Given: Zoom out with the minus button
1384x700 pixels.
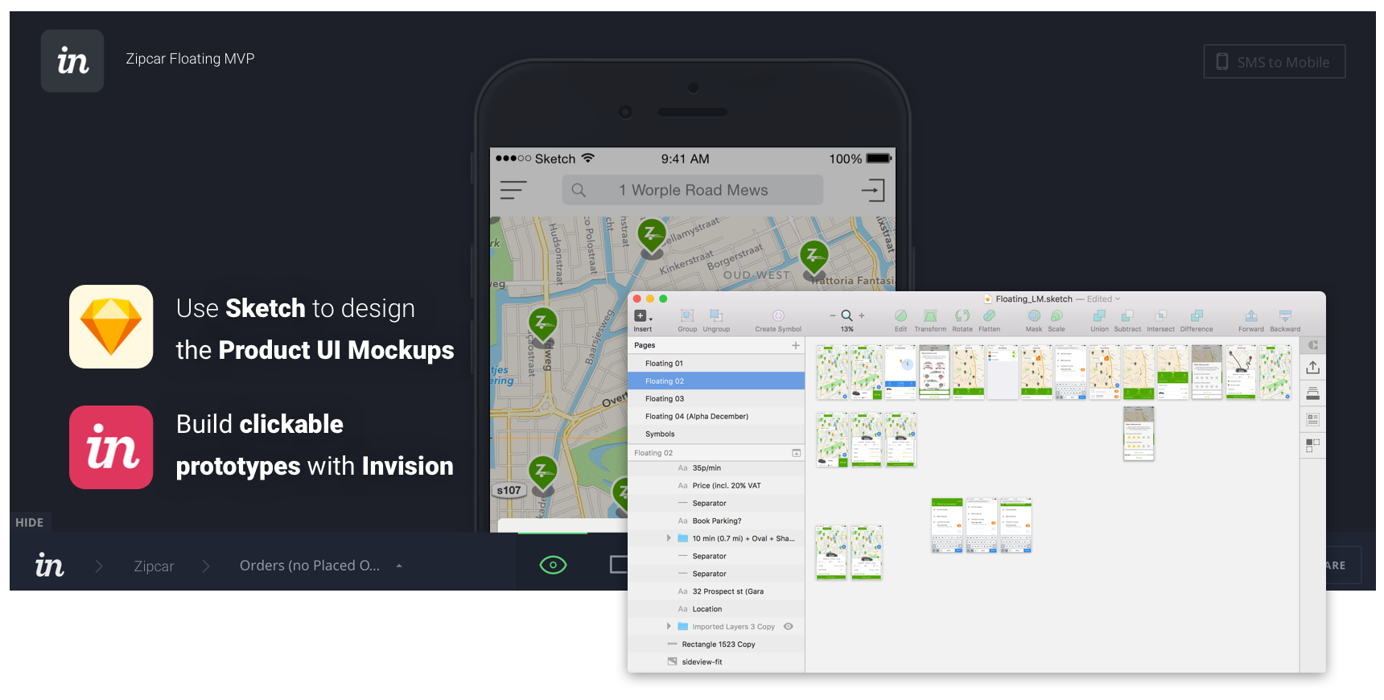Looking at the screenshot, I should click(x=833, y=316).
